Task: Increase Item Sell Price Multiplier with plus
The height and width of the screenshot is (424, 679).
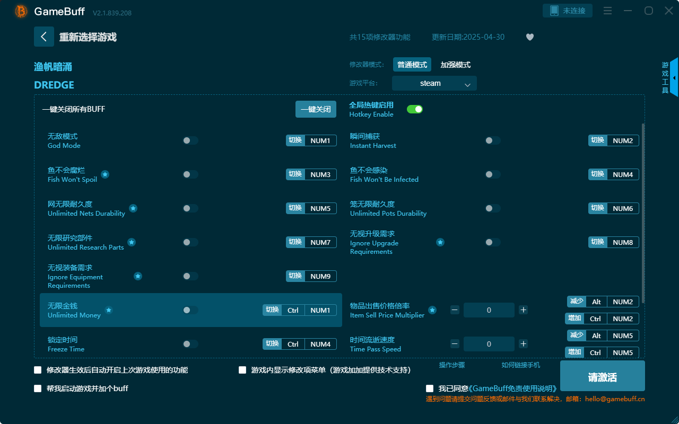Action: point(523,310)
